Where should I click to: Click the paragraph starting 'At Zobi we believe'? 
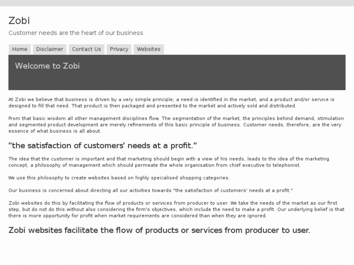(x=170, y=103)
